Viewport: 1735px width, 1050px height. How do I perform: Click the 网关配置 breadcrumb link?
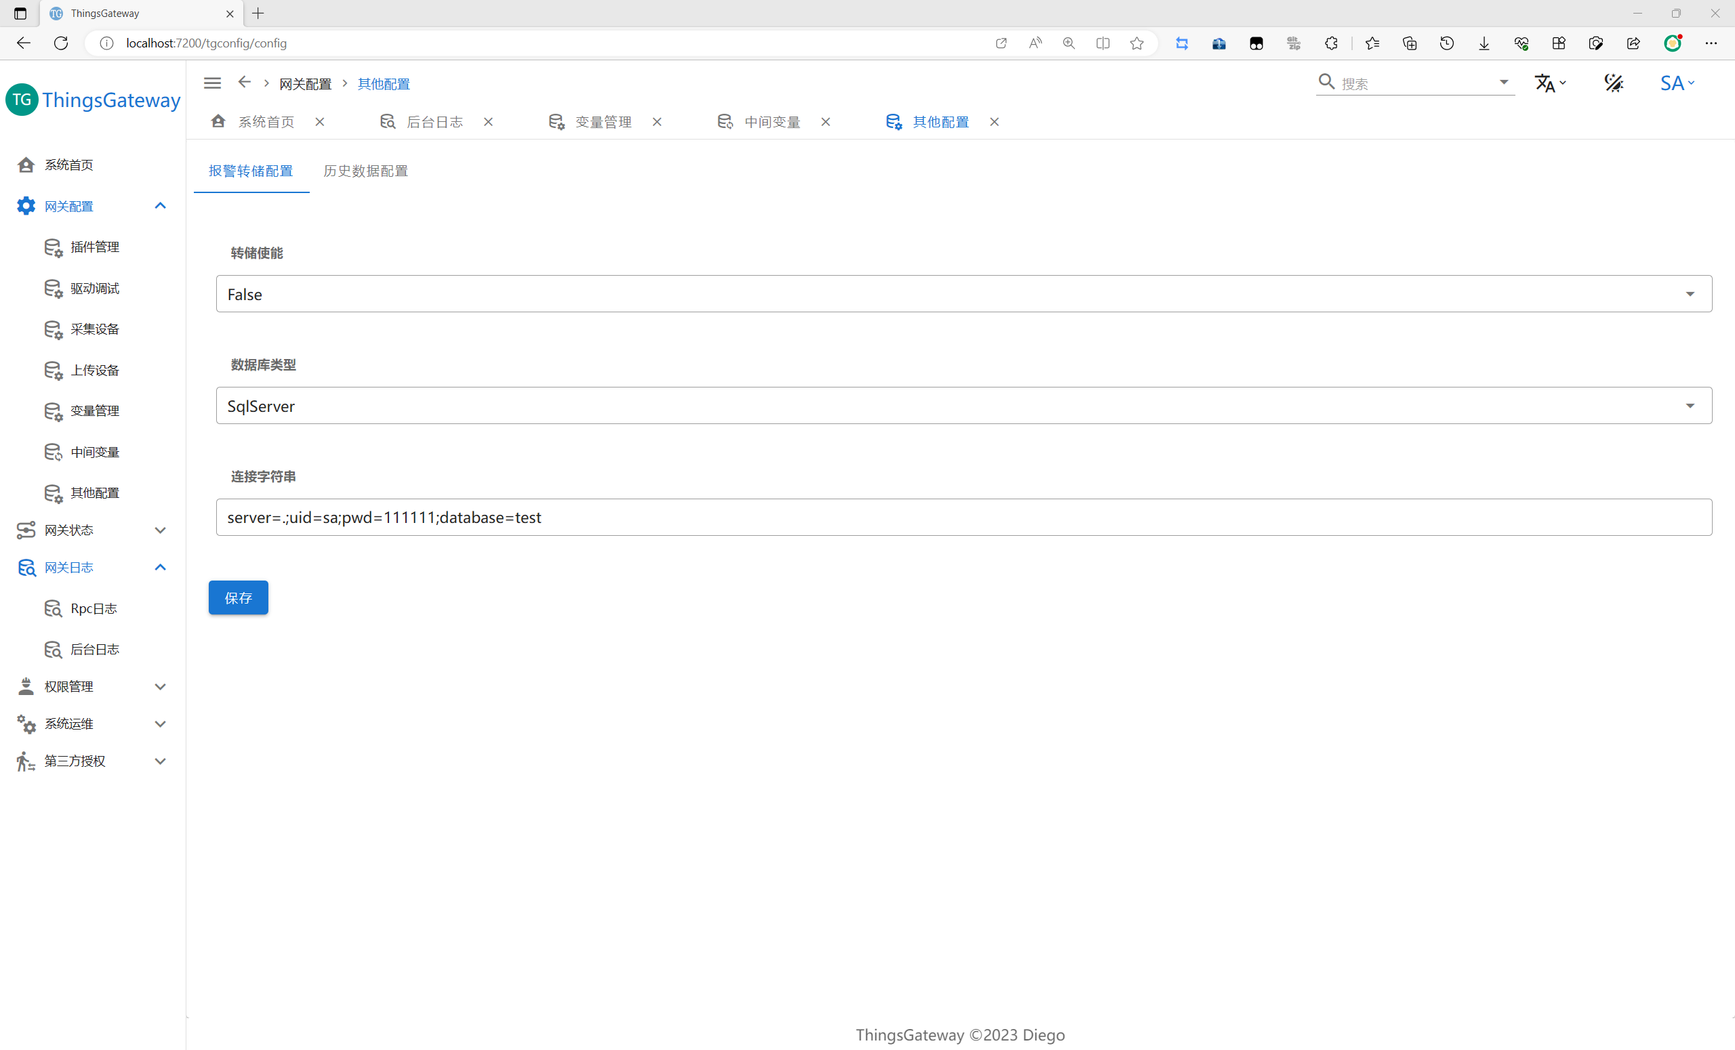tap(305, 84)
